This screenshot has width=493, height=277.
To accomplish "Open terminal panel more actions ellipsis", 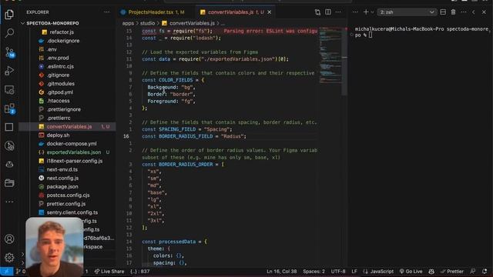I will [x=464, y=12].
